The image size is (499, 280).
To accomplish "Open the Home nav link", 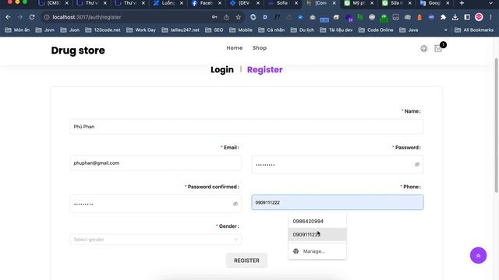I will (235, 48).
